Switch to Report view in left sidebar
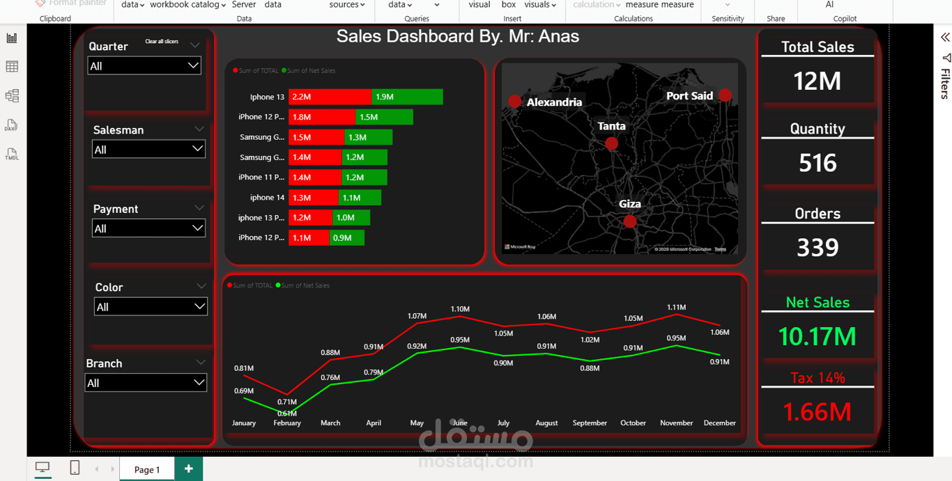This screenshot has width=952, height=481. [x=12, y=38]
